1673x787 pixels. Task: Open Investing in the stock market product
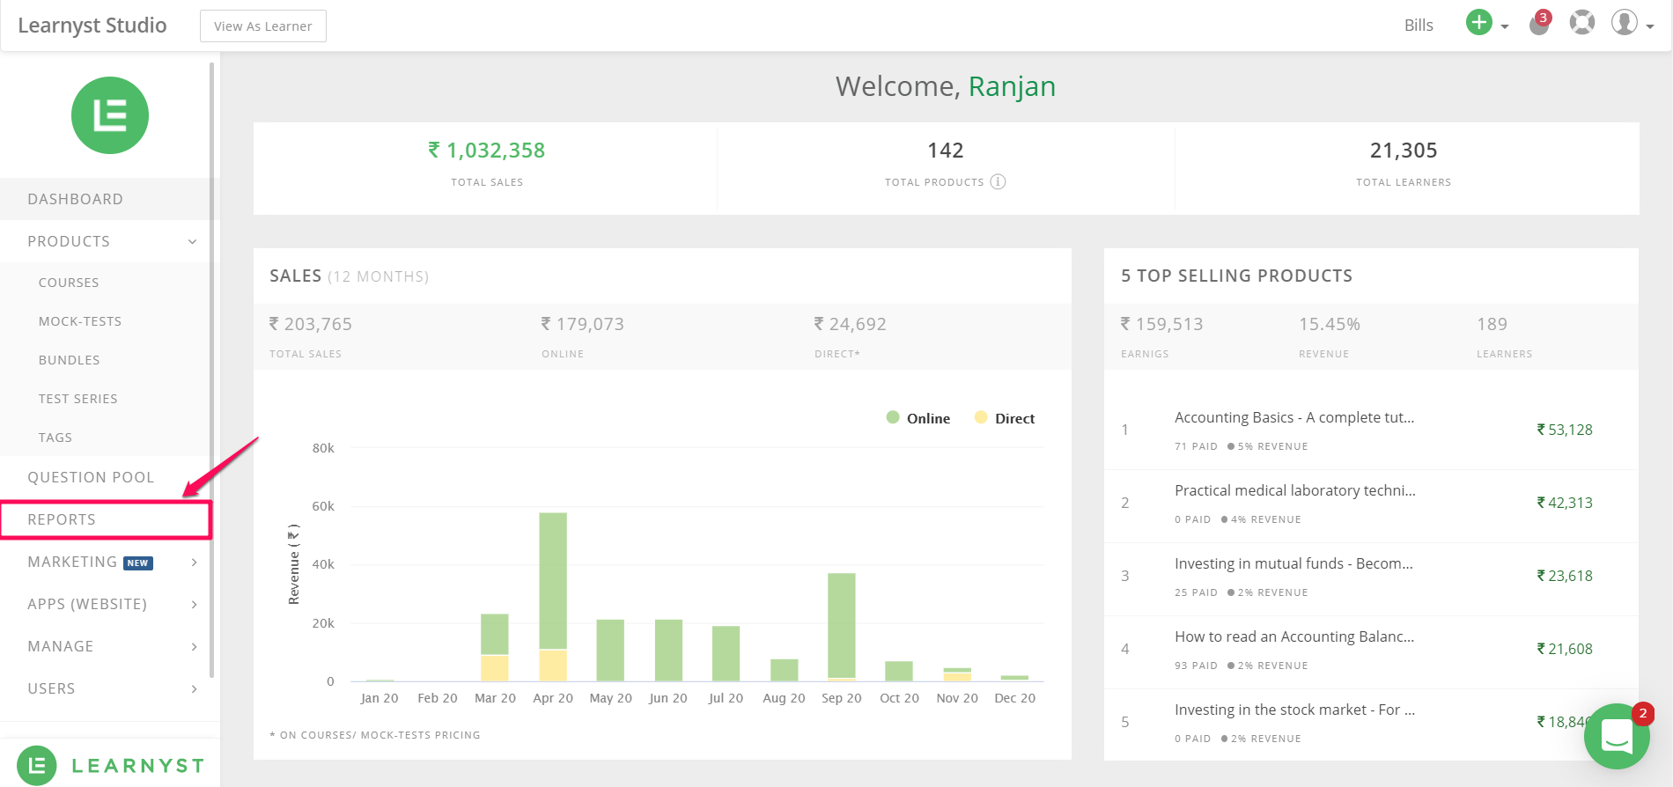tap(1295, 710)
